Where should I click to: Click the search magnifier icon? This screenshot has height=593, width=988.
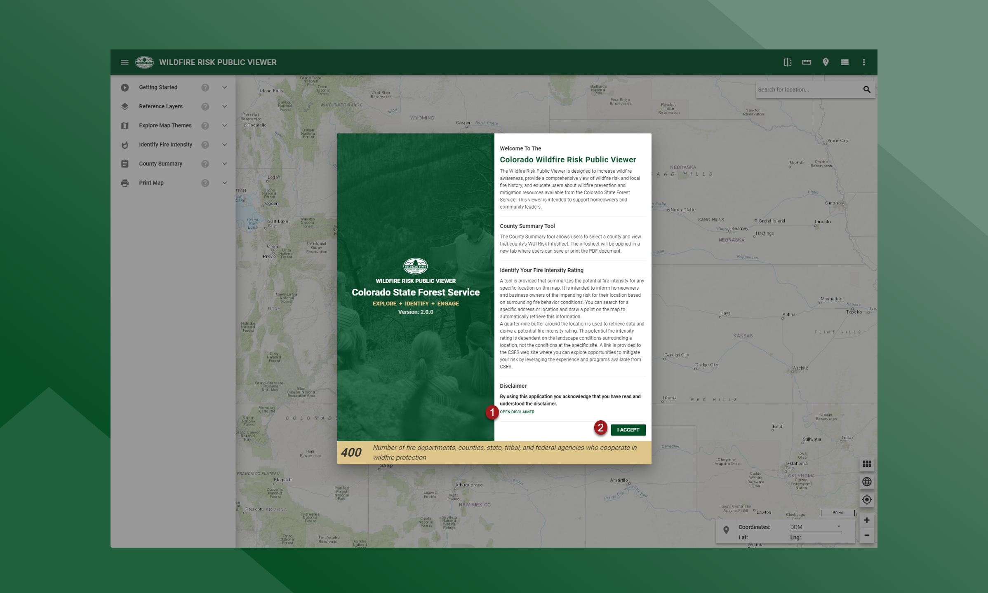[x=867, y=89]
